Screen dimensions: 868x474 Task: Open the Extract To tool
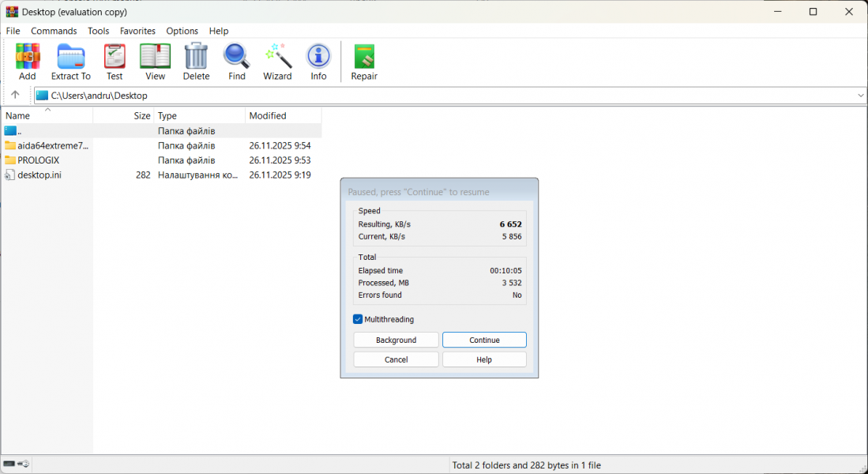[x=71, y=62]
